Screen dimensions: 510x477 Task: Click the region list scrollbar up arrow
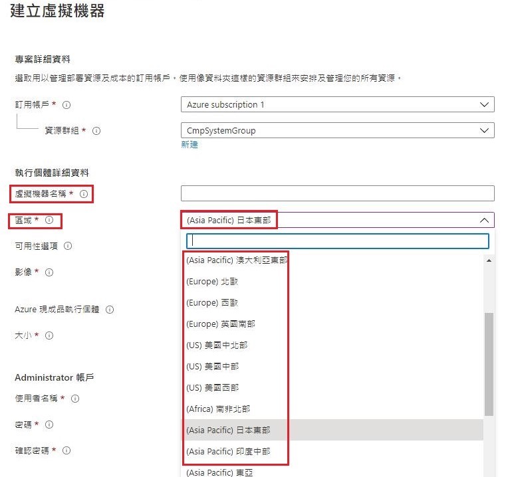pos(489,261)
